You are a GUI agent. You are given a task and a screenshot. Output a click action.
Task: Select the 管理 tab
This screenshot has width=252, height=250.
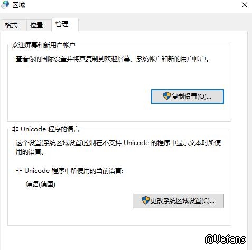point(62,24)
